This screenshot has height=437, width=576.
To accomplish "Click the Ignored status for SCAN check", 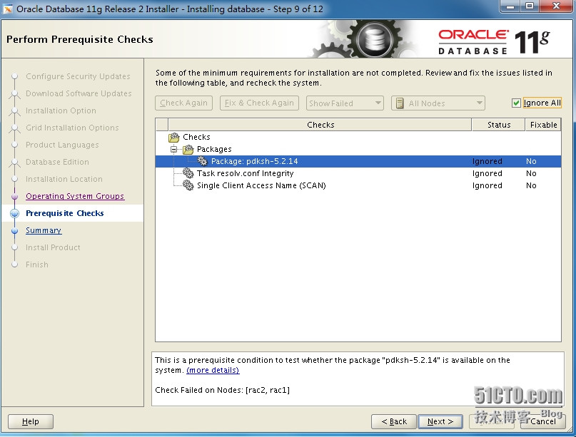I will tap(487, 185).
